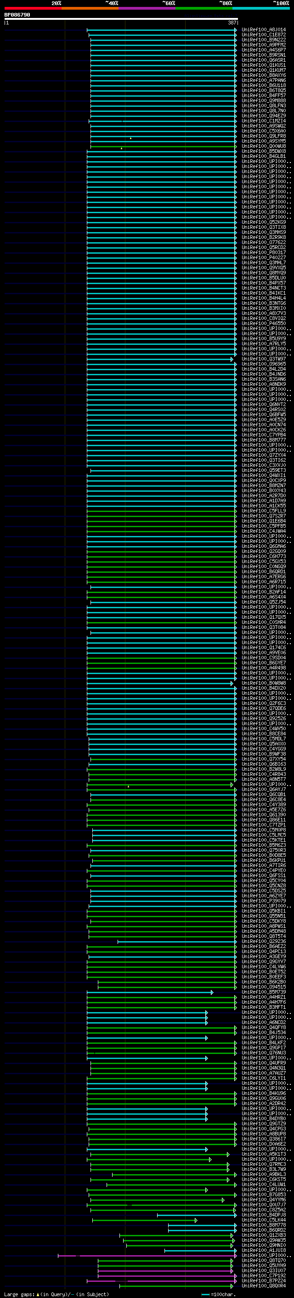
Task: Select UniRef100_C7P192 label
Action: 264,1275
